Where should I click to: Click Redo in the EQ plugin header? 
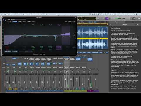(33, 22)
